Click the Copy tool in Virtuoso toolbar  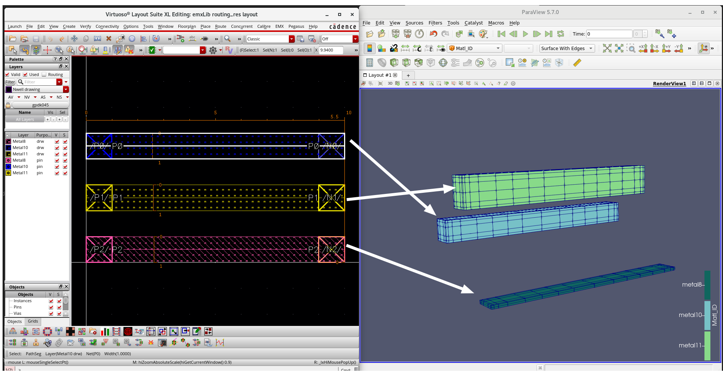pyautogui.click(x=86, y=39)
